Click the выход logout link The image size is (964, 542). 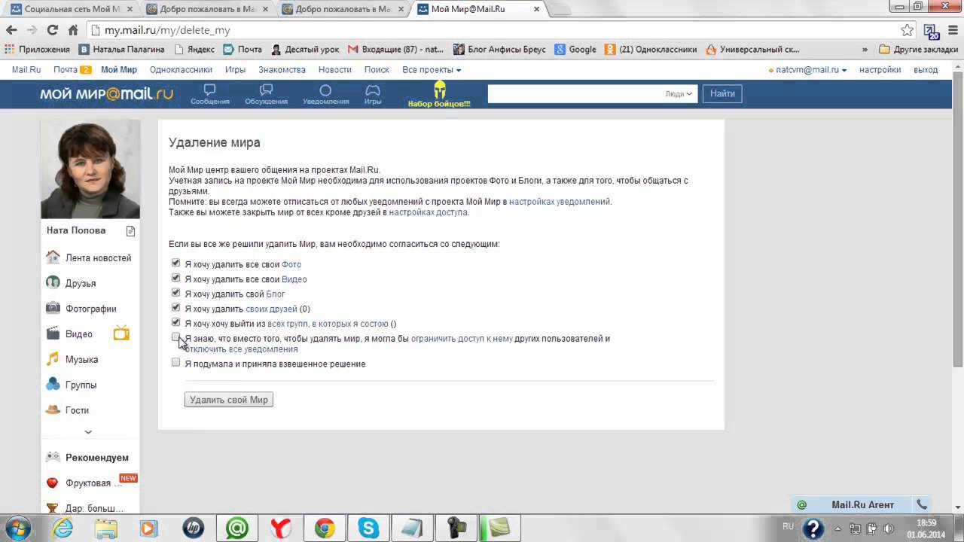[x=926, y=70]
